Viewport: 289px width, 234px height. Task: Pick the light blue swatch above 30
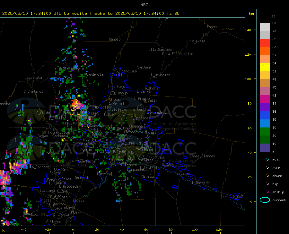tap(265, 124)
